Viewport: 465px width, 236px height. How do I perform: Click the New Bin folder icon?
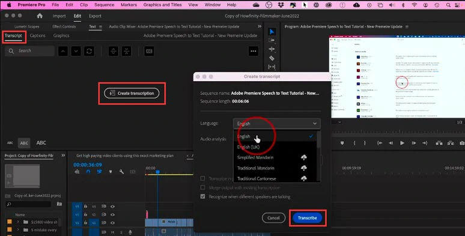(x=59, y=204)
